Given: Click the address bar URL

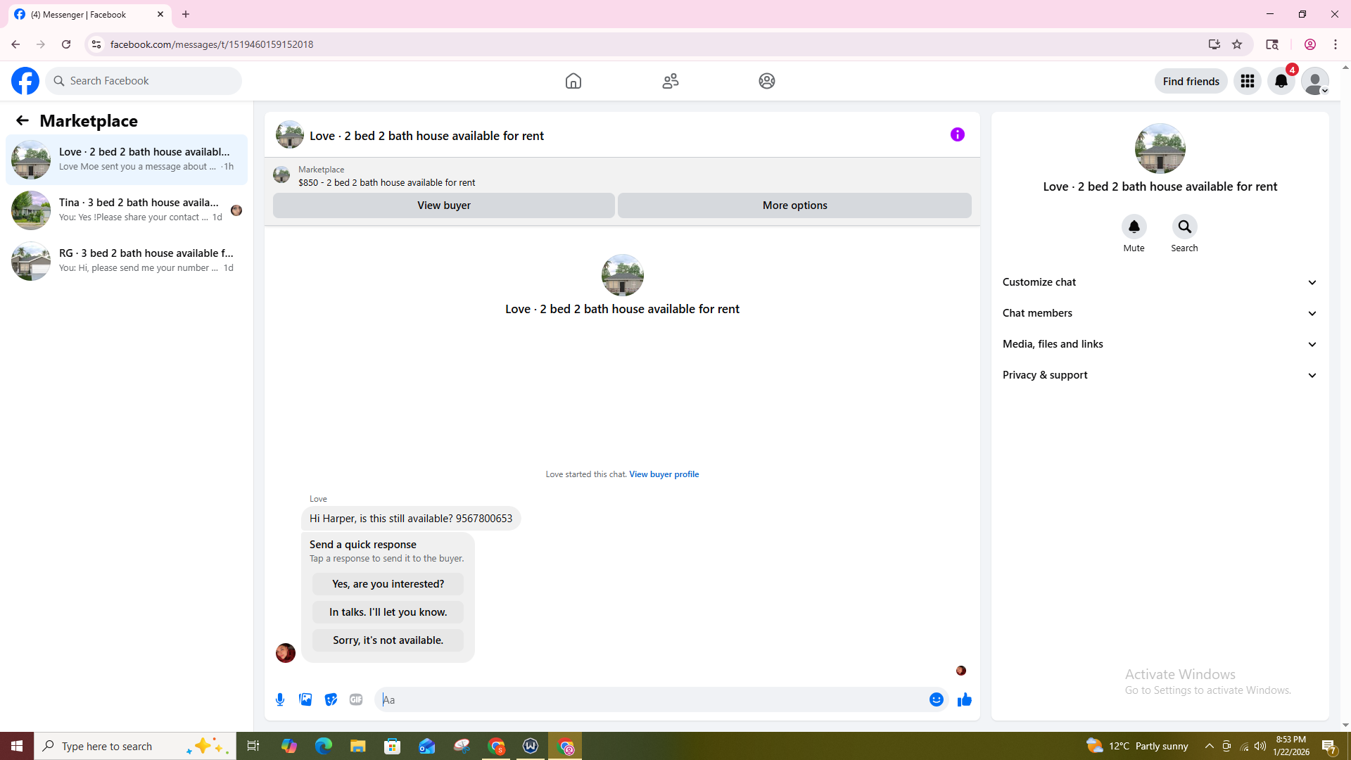Looking at the screenshot, I should click(x=212, y=44).
